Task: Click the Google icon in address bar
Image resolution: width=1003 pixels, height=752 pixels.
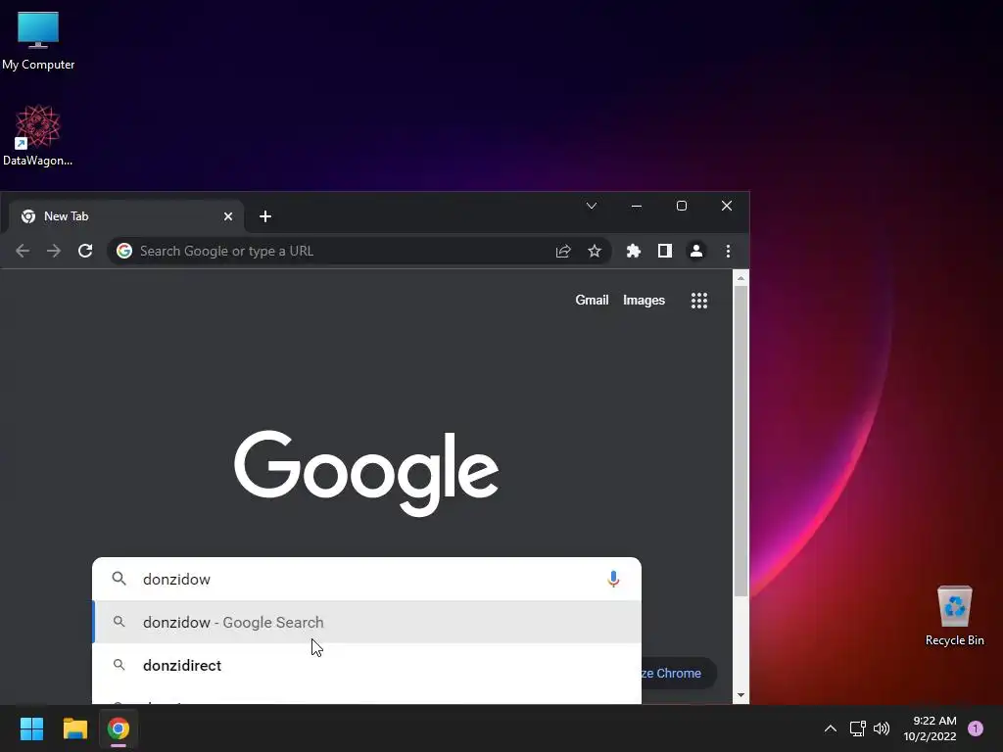Action: click(124, 252)
